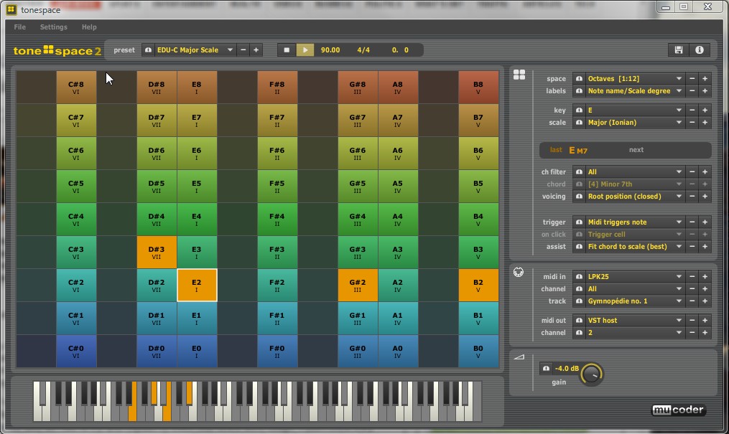
Task: Open the voicing dropdown Root position (closed)
Action: (x=635, y=197)
